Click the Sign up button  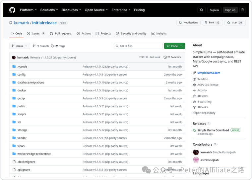230,10
